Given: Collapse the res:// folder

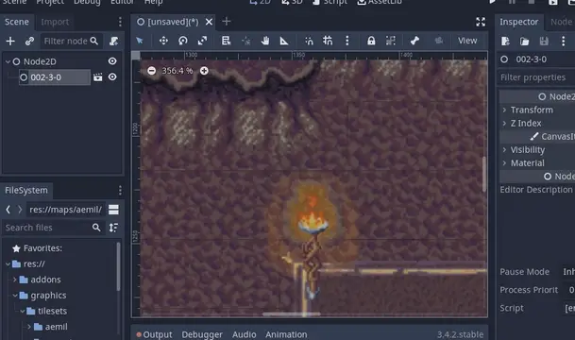Looking at the screenshot, I should 8,263.
